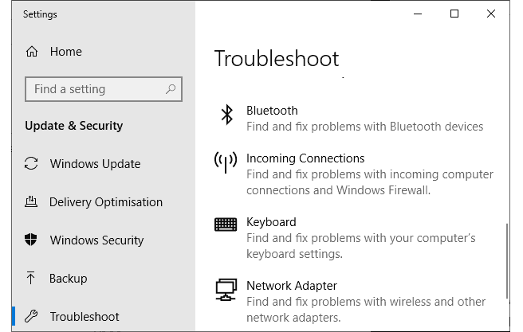Click the Windows Update sync icon
The image size is (523, 332).
click(x=32, y=164)
